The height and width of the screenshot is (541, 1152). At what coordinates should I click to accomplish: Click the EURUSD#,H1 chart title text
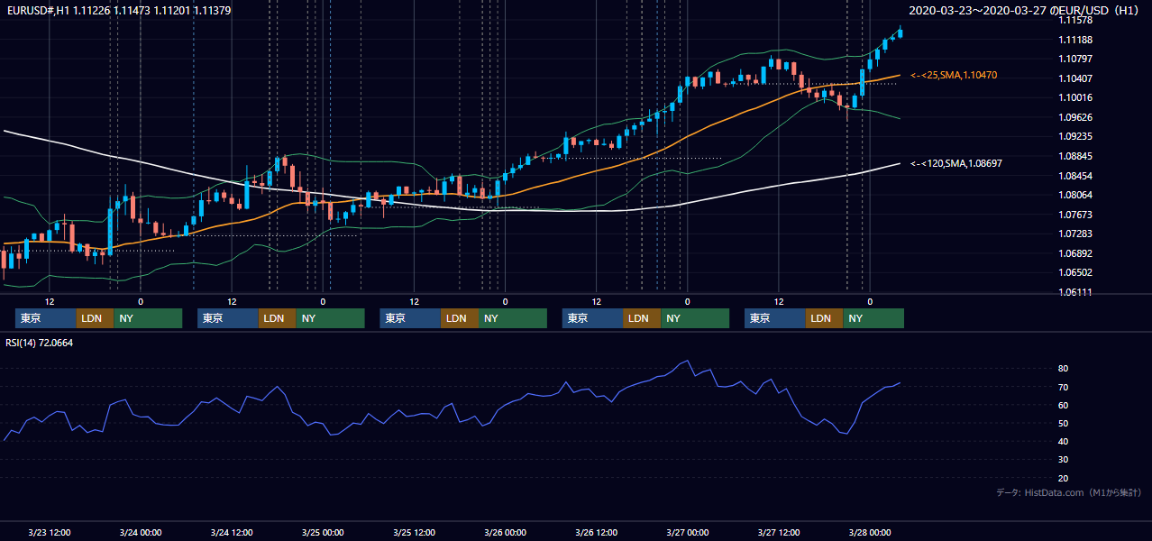118,11
